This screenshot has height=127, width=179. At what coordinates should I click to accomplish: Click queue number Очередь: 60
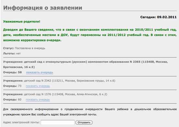click(x=12, y=100)
